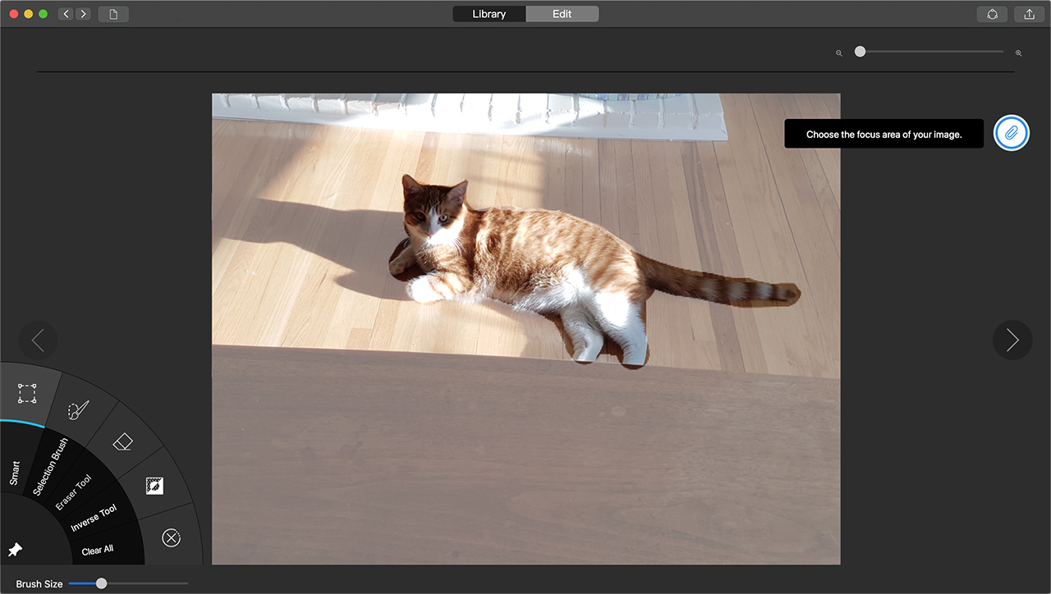Click the 'Choose the focus area' tooltip
1051x594 pixels.
(x=883, y=134)
